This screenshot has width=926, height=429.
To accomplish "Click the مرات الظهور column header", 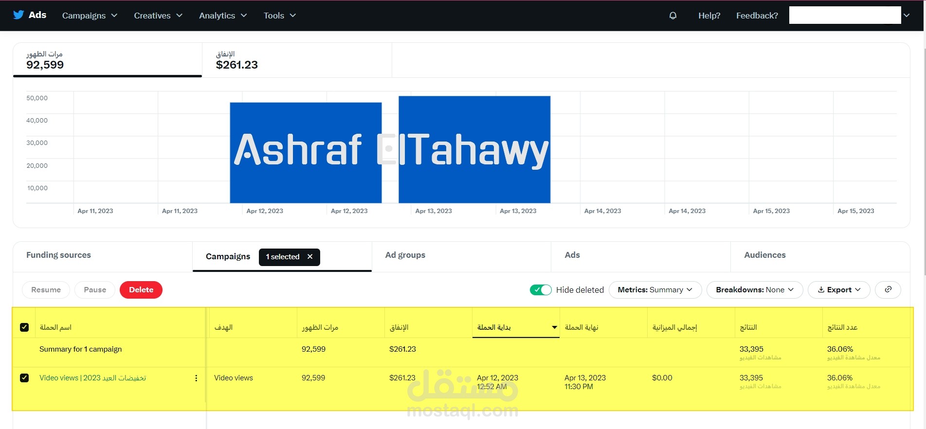I will click(x=320, y=327).
